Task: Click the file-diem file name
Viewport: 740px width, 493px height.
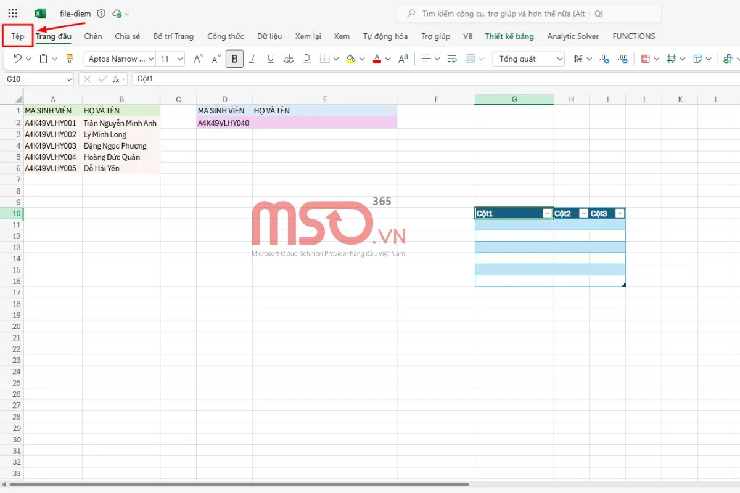Action: click(x=75, y=14)
